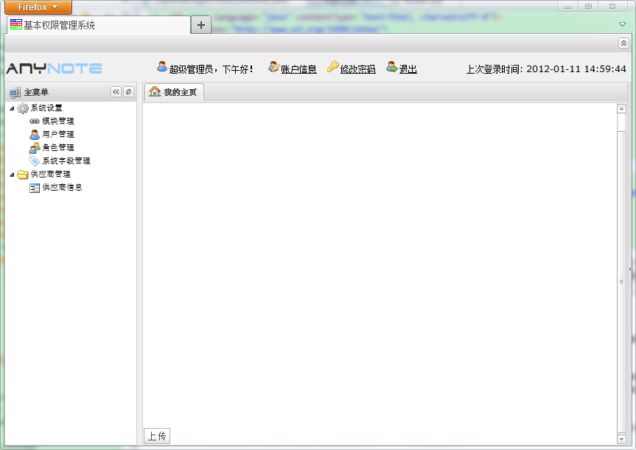Open the Firefox menu dropdown
Image resolution: width=636 pixels, height=450 pixels.
tap(38, 7)
